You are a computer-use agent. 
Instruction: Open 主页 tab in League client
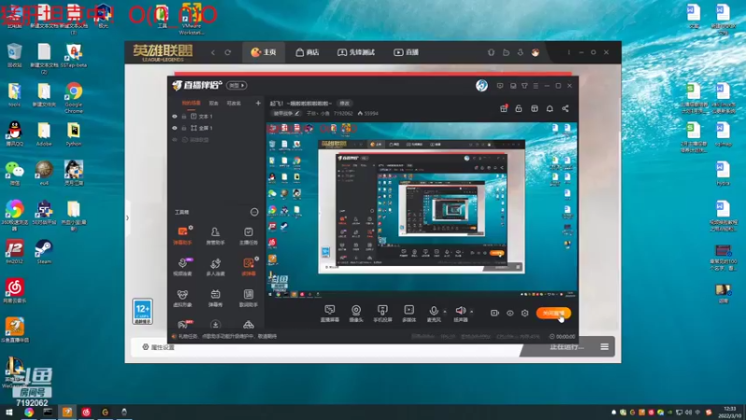264,52
